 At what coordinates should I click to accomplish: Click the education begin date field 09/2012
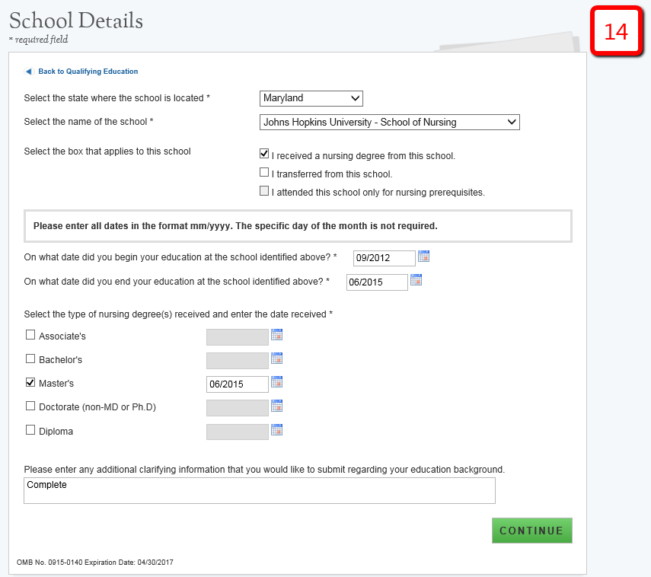point(384,258)
